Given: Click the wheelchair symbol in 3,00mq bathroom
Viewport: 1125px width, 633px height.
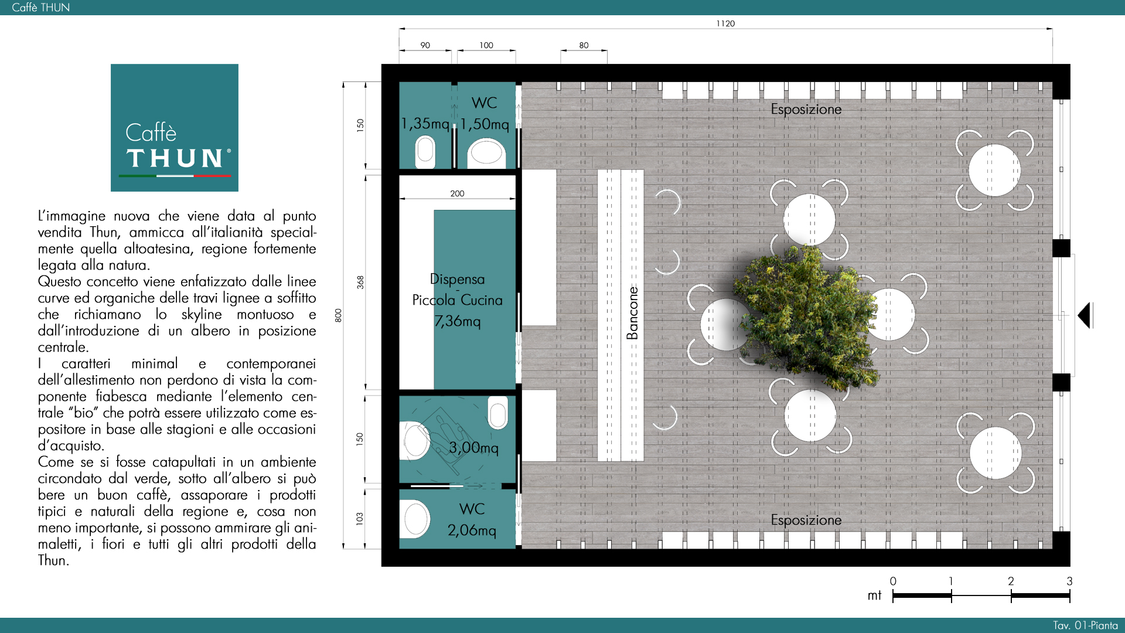Looking at the screenshot, I should 445,437.
